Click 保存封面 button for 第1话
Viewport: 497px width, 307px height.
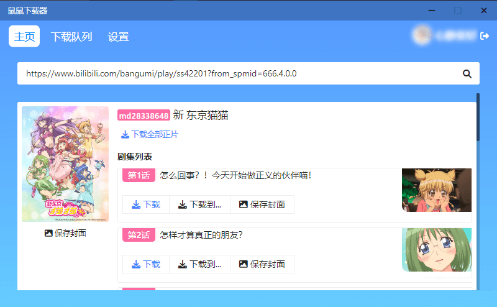[262, 204]
